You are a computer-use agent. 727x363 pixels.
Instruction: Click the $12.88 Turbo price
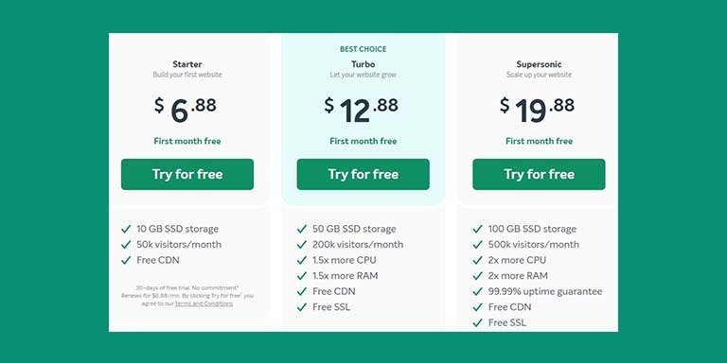point(362,110)
